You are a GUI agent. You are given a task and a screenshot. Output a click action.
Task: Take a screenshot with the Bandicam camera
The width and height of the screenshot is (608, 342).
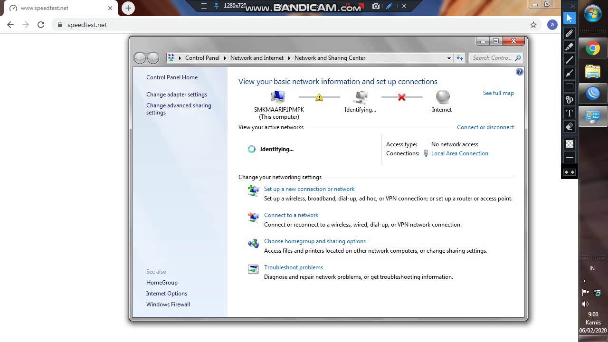coord(376,6)
